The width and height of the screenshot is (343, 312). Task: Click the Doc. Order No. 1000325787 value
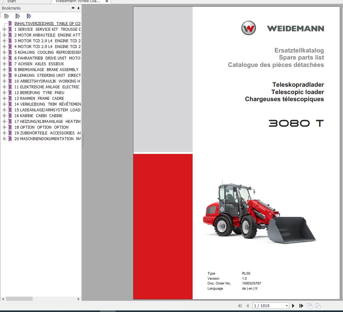pos(251,283)
